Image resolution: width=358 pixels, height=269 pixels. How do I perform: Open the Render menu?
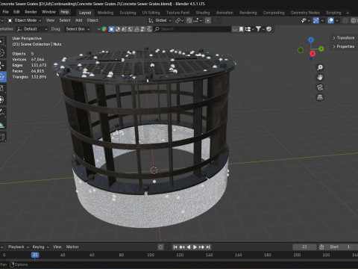pos(31,12)
